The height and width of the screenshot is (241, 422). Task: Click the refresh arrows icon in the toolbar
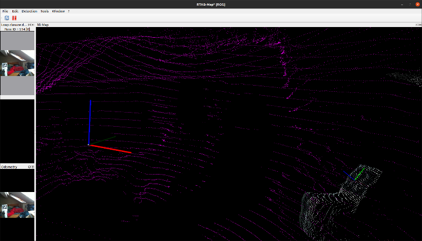(x=7, y=18)
